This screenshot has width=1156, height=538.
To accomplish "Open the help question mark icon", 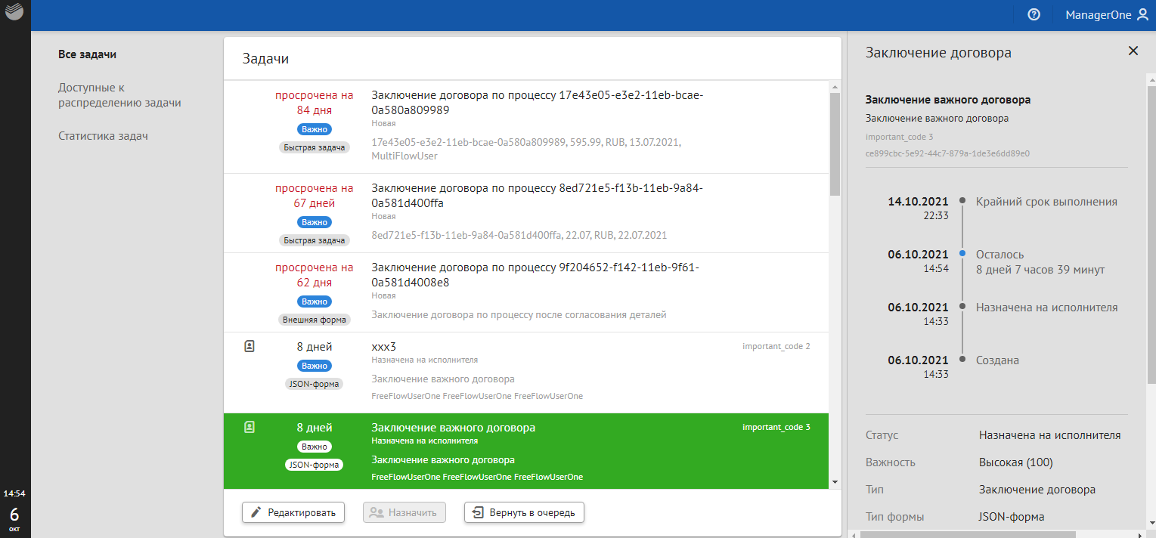I will pyautogui.click(x=1034, y=14).
